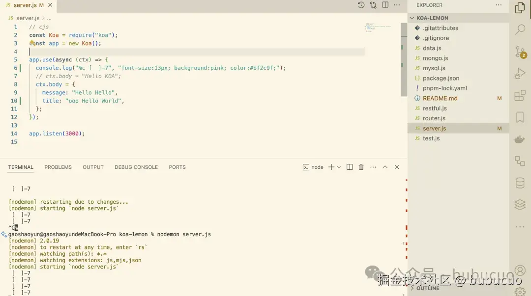This screenshot has width=531, height=296.
Task: Open the Explorer view in activity bar
Action: pos(520,7)
